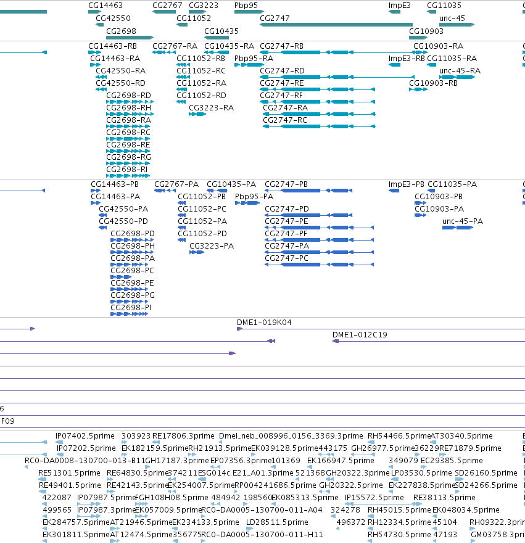
Task: Click protein CG2747-PC
Action: click(x=286, y=258)
